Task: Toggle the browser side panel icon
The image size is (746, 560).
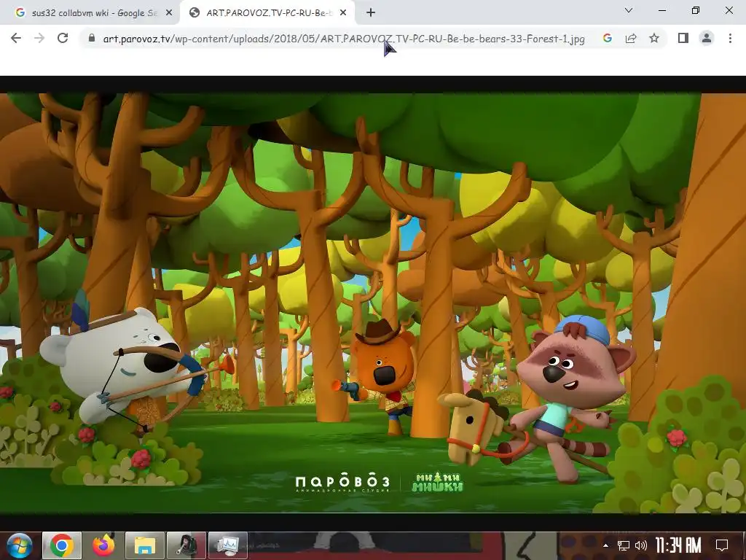Action: (x=683, y=38)
